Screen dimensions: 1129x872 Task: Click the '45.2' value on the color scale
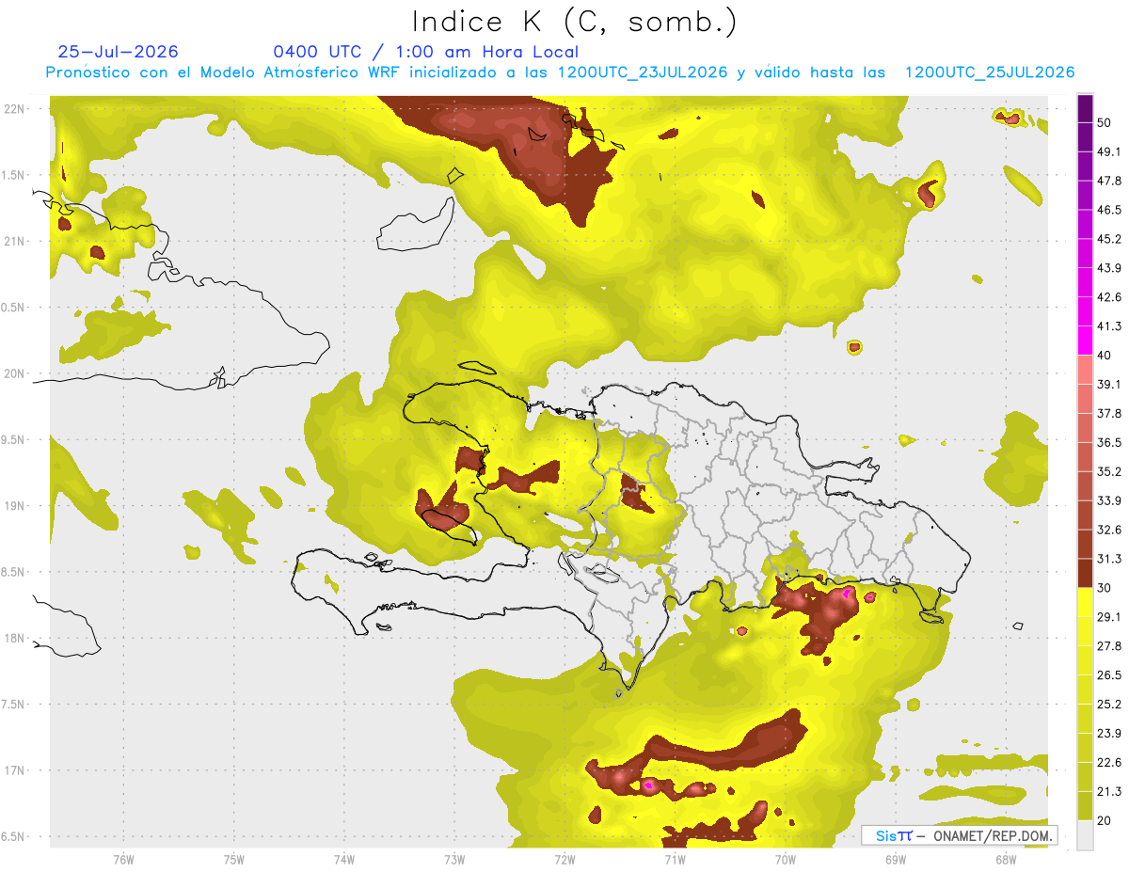1110,239
